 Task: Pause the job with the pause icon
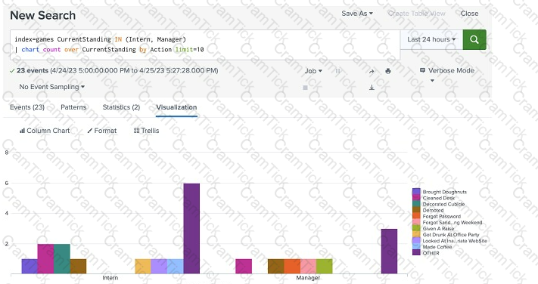coord(337,71)
